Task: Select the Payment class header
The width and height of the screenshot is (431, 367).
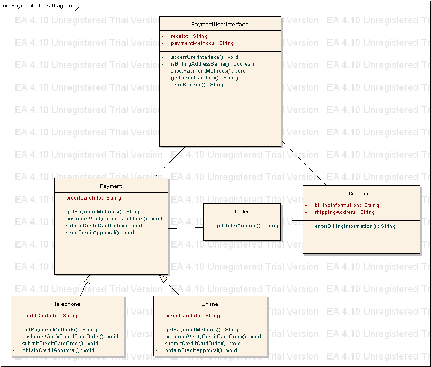Action: click(111, 186)
